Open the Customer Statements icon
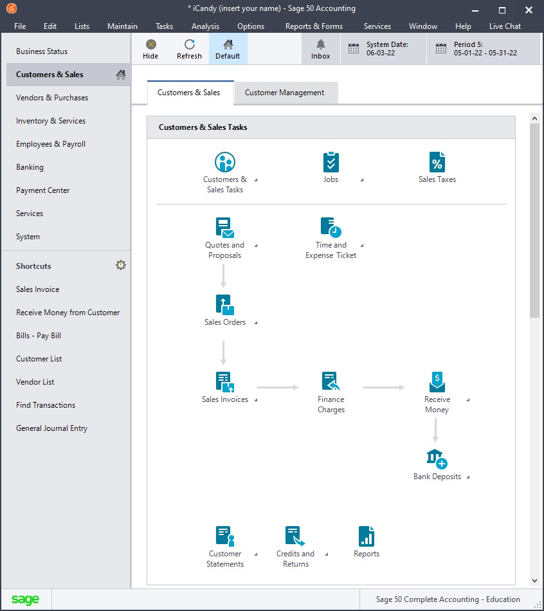Screen dimensions: 544x611 (225, 536)
